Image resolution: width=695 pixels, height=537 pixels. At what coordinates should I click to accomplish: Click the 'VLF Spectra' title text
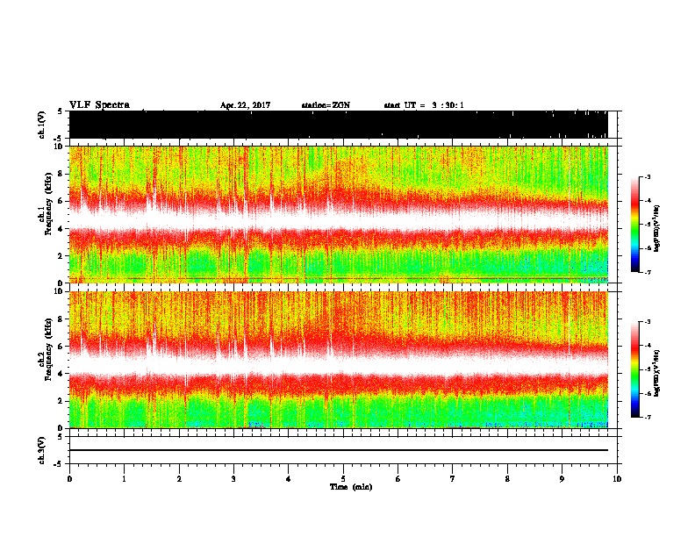coord(99,105)
